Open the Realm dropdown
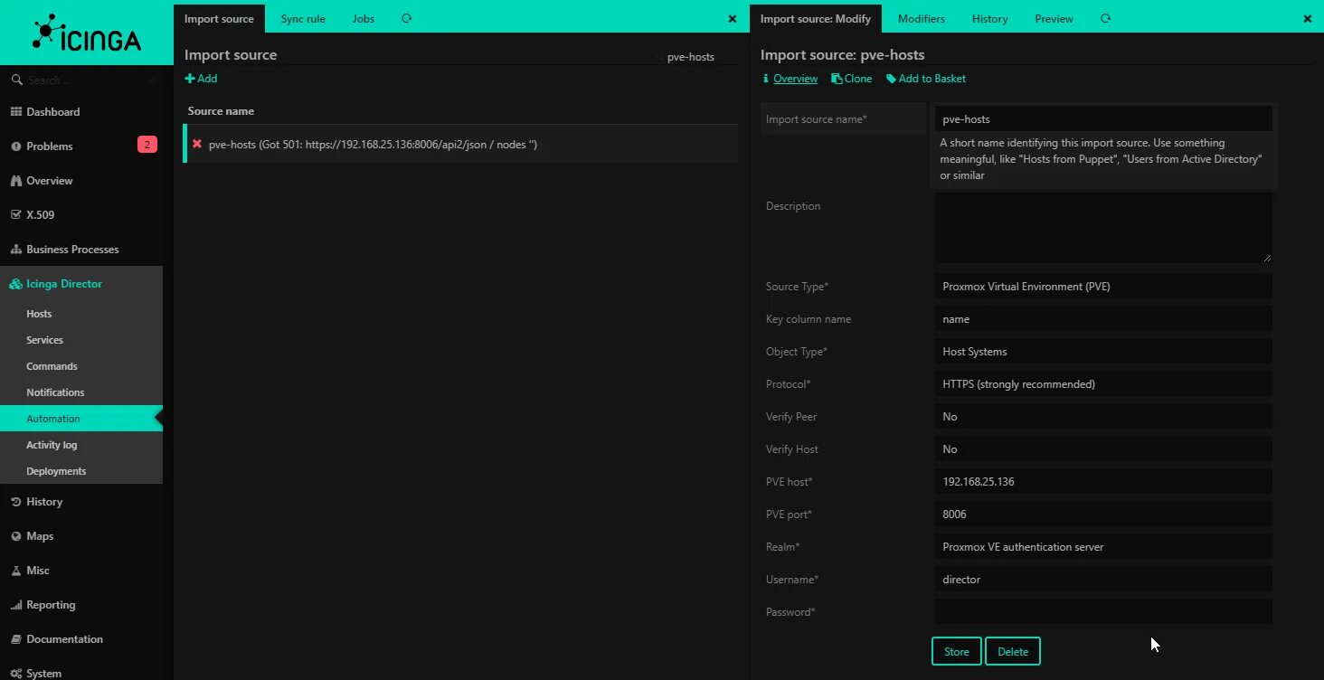1324x680 pixels. tap(1103, 547)
